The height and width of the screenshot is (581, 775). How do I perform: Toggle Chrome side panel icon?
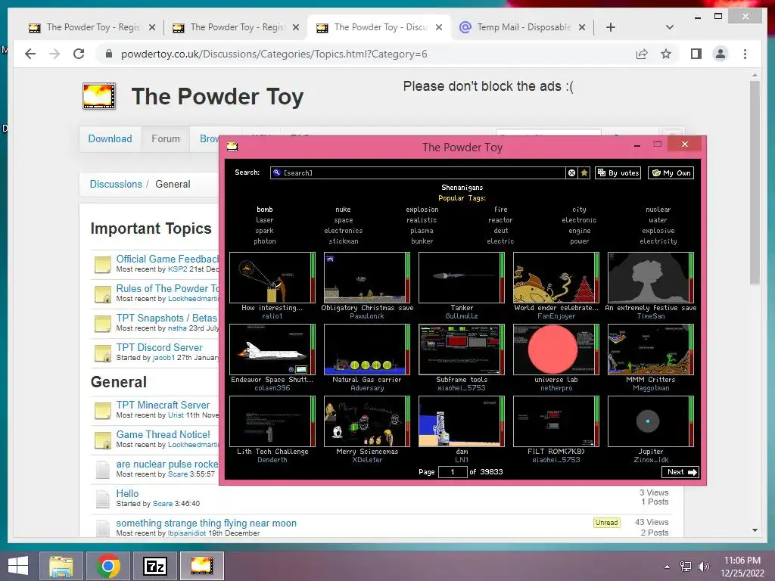(x=696, y=54)
